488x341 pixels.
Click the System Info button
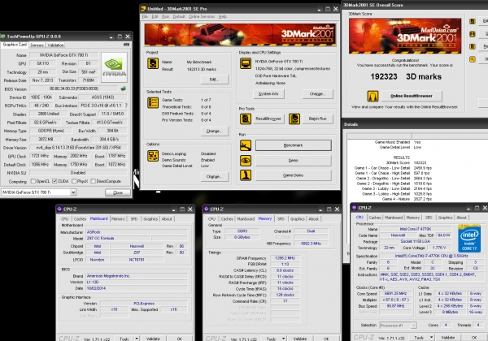268,94
